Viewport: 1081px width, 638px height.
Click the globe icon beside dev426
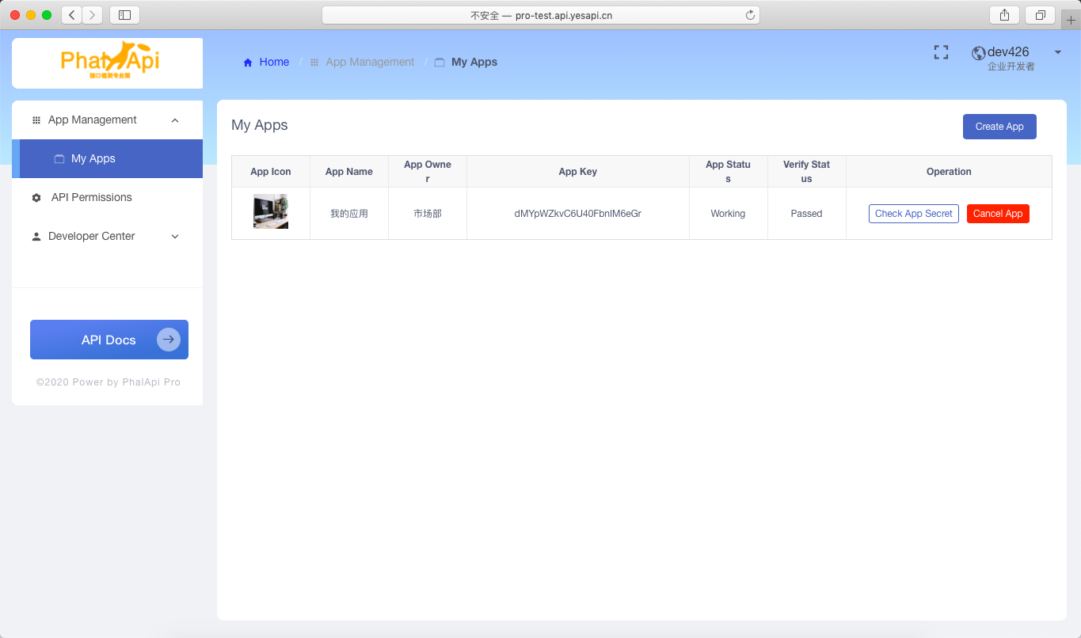point(979,53)
